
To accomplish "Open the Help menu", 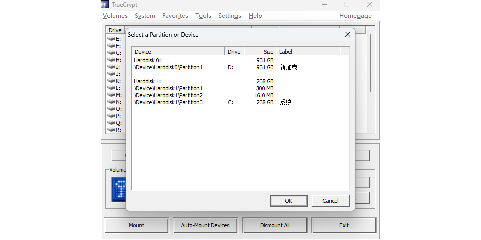I will (255, 16).
